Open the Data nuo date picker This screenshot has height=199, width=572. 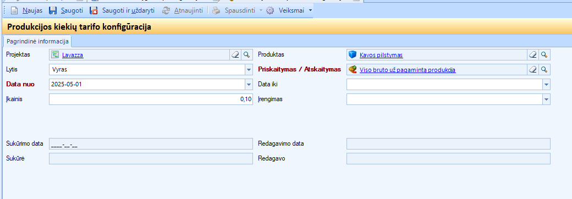tap(249, 84)
